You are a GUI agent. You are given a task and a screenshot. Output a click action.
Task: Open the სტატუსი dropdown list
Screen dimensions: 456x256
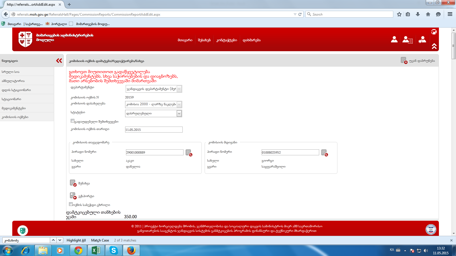(x=179, y=113)
